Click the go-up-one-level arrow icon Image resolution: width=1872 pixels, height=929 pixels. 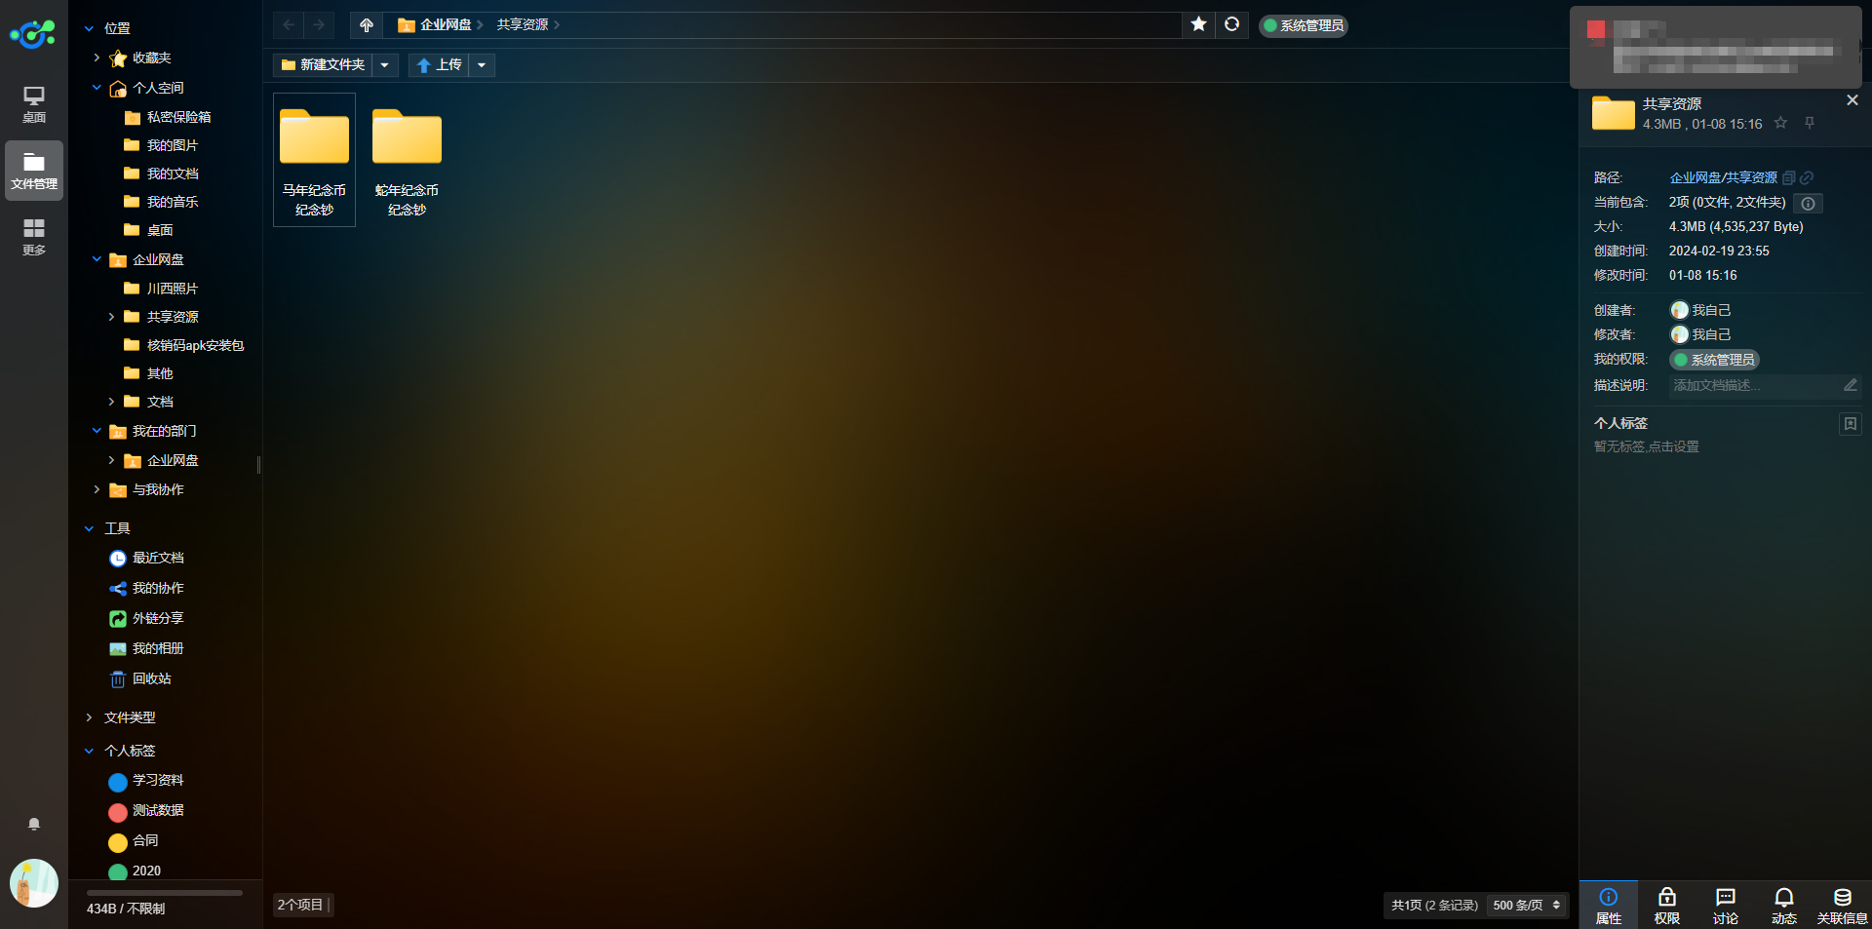coord(367,25)
